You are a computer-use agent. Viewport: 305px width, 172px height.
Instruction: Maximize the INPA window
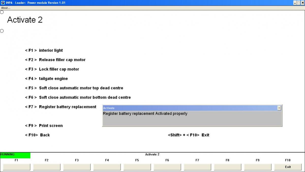pos(299,3)
